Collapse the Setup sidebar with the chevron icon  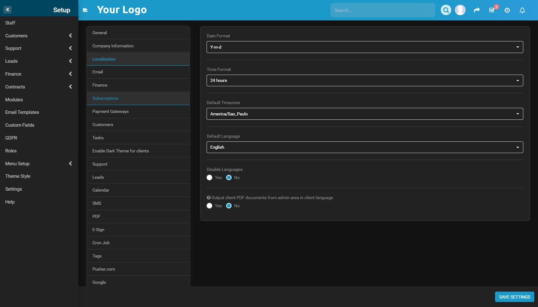tap(7, 9)
